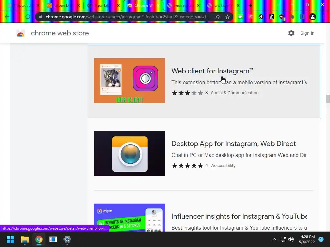Close the Urban Dictionary tab
330x247 pixels.
[78, 6]
